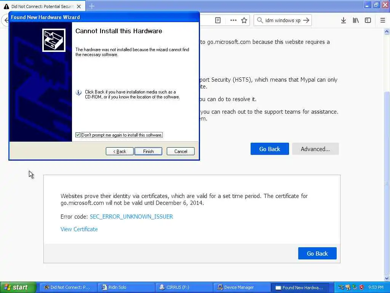The image size is (390, 293).
Task: Switch to CIRRUS (F:) taskbar item
Action: [184, 287]
